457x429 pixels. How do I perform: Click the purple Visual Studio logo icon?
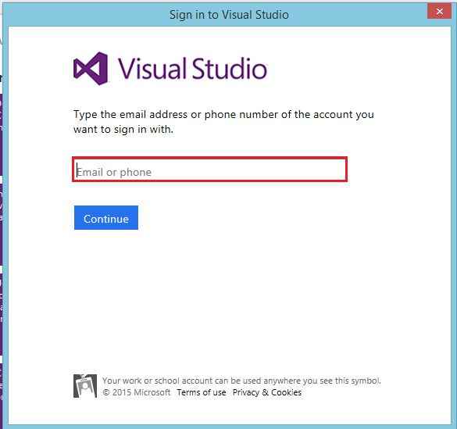(x=91, y=69)
